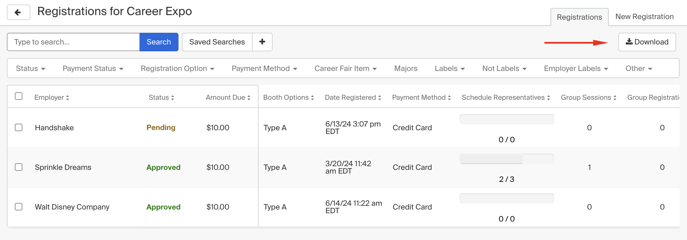Open the Payment Status filter dropdown
Viewport: 687px width, 240px height.
click(x=93, y=68)
